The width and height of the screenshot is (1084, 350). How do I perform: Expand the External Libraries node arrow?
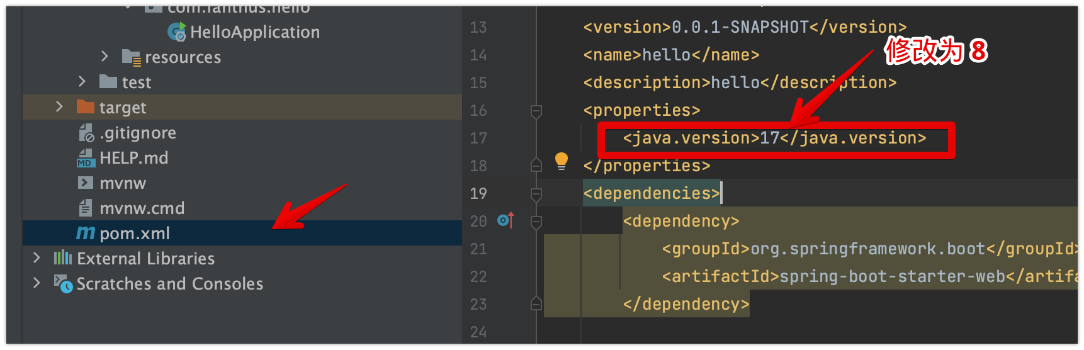[x=37, y=258]
